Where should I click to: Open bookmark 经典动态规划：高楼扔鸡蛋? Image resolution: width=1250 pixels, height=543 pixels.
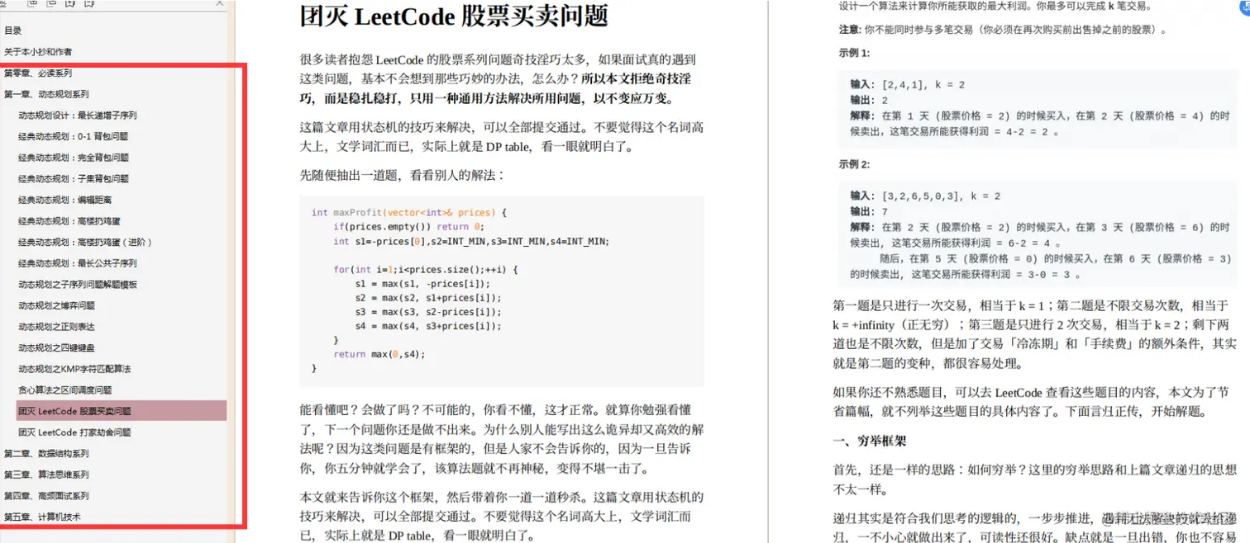(69, 221)
